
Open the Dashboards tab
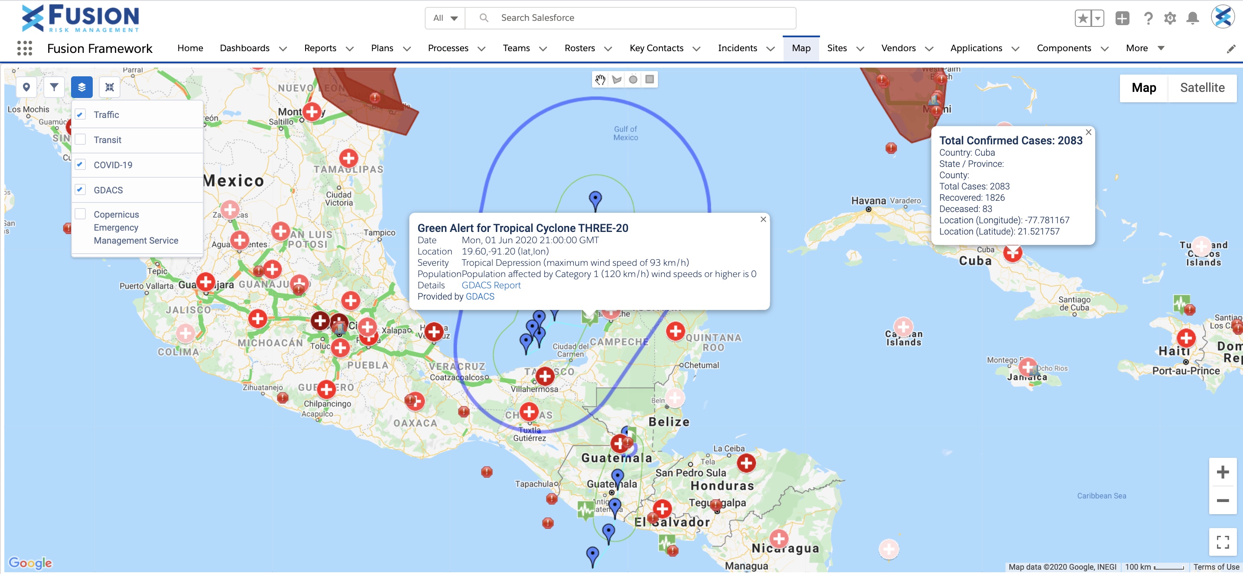244,48
